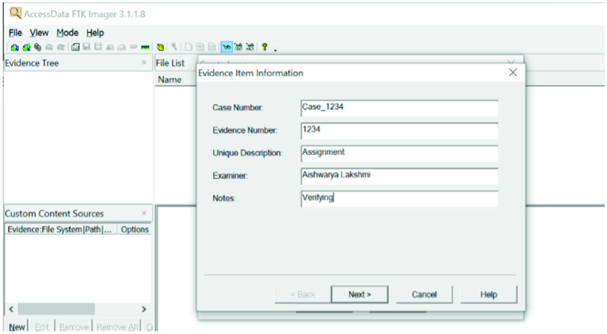Screen dimensions: 607x334
Task: Click the Evidence Tree panel title
Action: pos(32,63)
